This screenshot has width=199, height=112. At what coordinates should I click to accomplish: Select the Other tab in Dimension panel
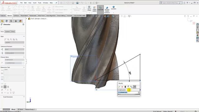(13, 31)
